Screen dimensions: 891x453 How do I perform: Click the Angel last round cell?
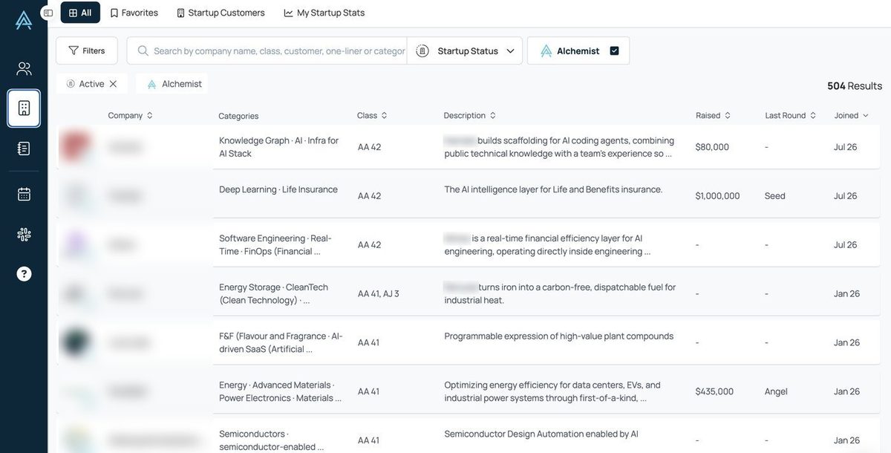pos(776,391)
